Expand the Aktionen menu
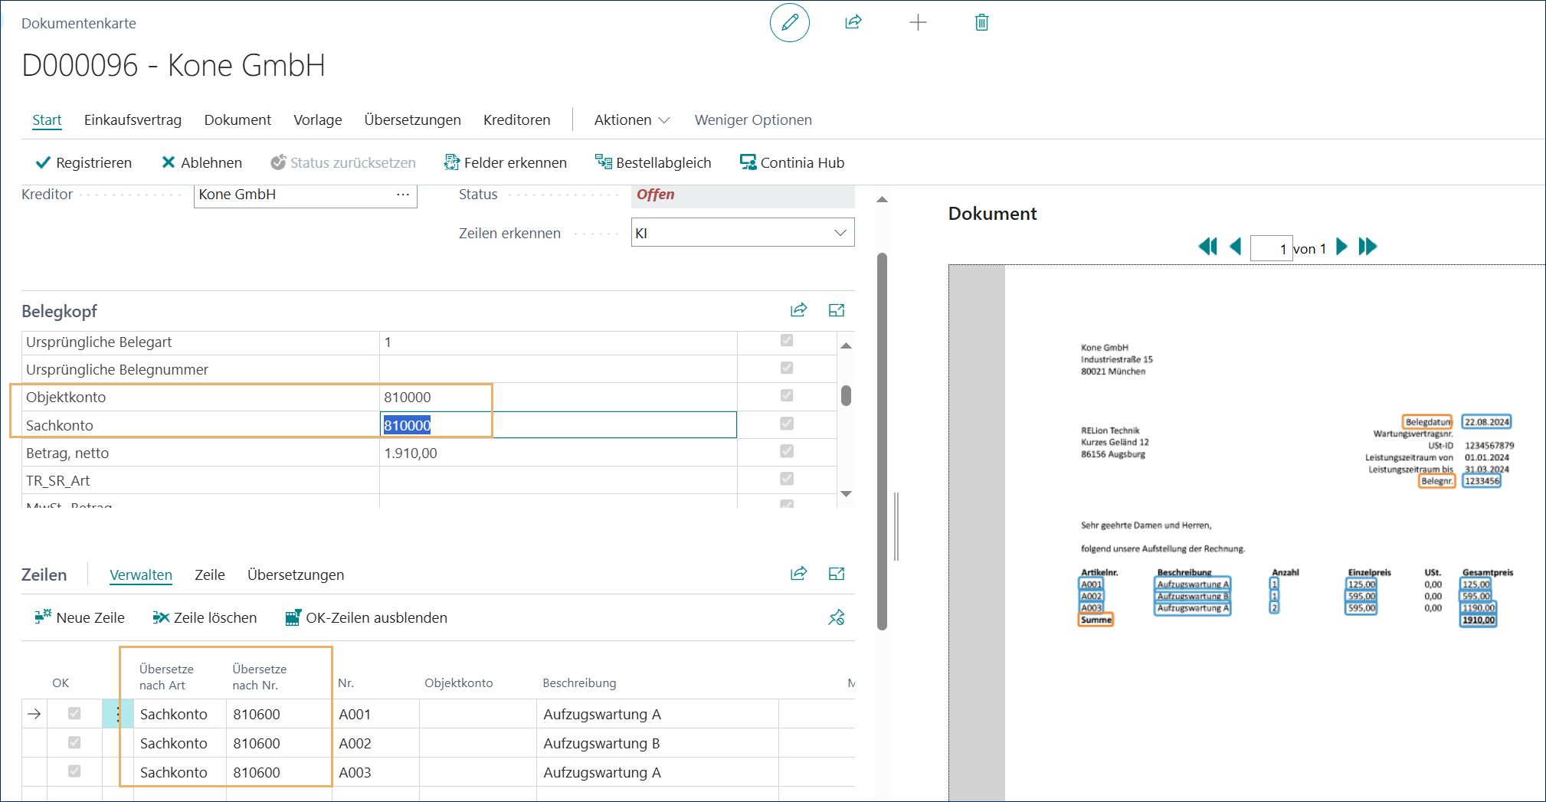 [x=631, y=120]
